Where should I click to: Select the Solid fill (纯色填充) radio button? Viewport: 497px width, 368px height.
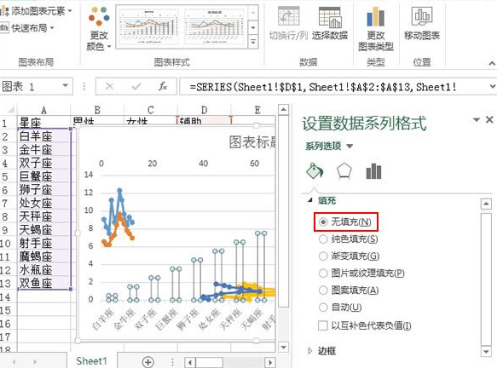[323, 239]
